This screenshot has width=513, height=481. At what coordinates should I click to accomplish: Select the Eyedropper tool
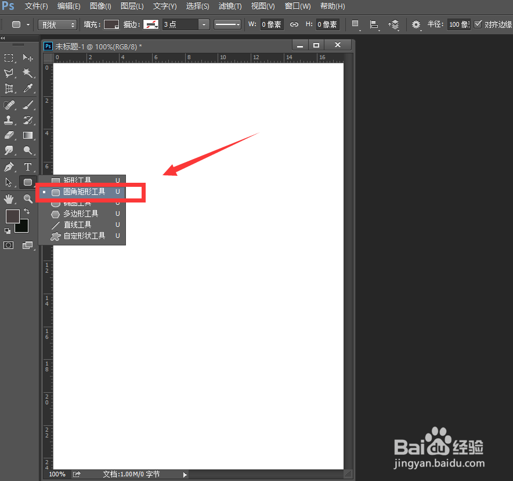(x=28, y=88)
